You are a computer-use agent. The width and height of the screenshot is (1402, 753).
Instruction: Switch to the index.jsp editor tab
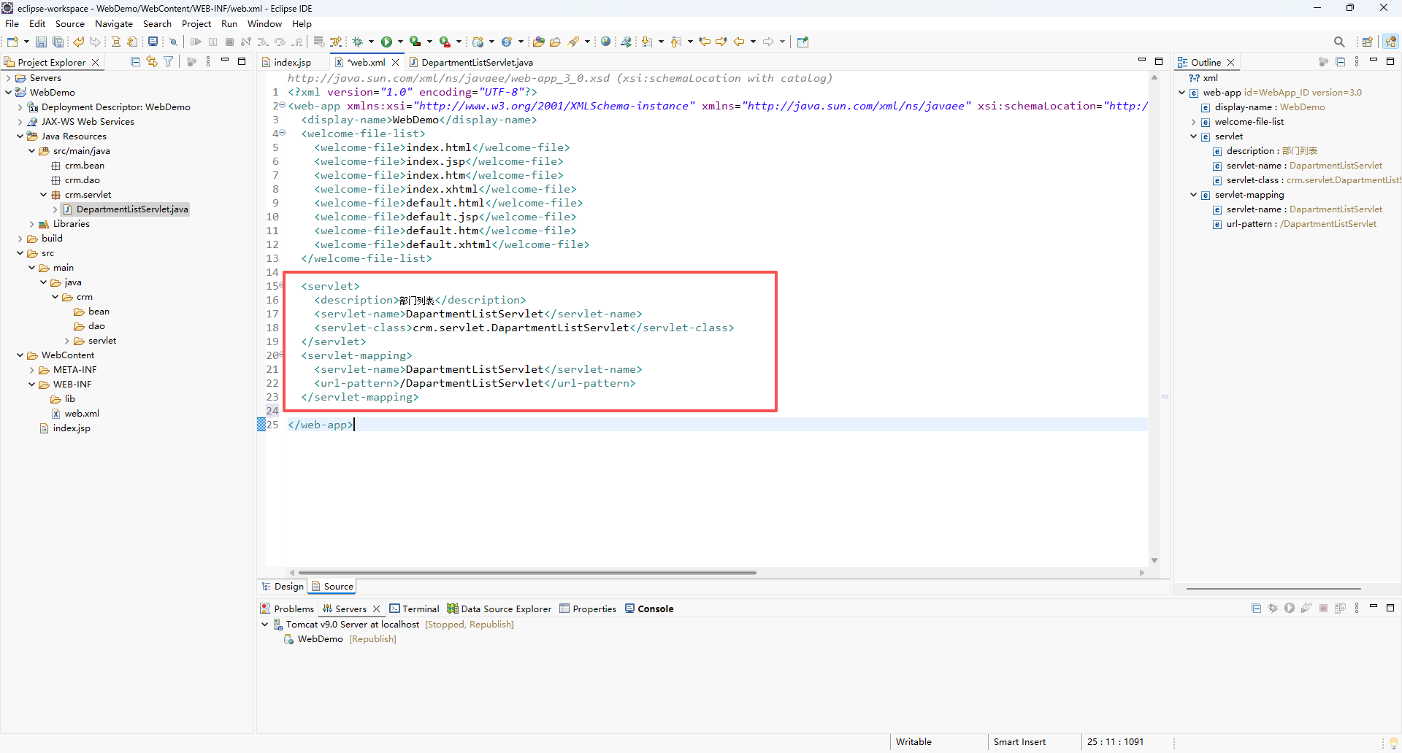pyautogui.click(x=293, y=62)
